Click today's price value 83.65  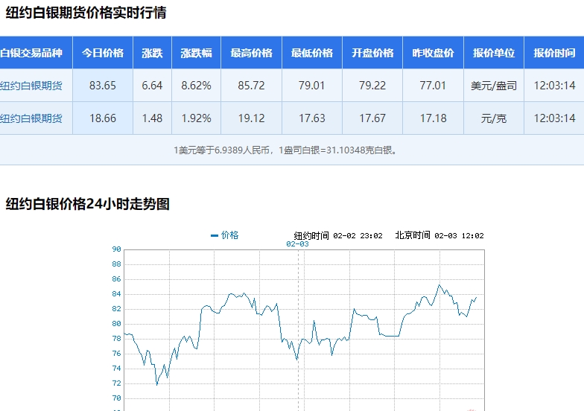[x=103, y=86]
